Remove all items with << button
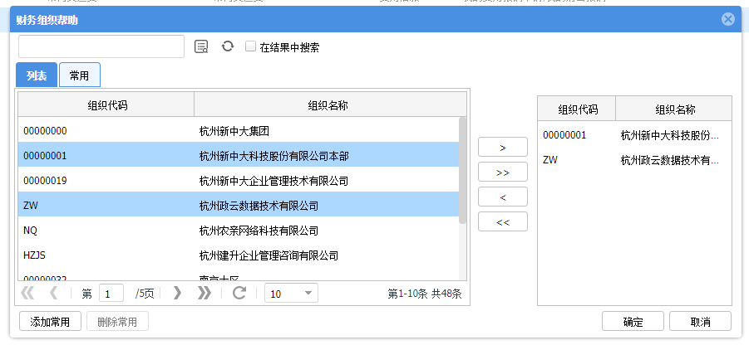Image resolution: width=749 pixels, height=345 pixels. click(x=502, y=221)
